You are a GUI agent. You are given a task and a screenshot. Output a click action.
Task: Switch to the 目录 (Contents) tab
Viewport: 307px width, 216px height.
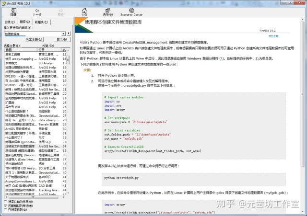(x=10, y=22)
